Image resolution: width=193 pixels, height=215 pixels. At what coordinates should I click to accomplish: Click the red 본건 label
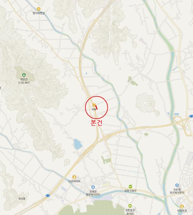tap(96, 123)
